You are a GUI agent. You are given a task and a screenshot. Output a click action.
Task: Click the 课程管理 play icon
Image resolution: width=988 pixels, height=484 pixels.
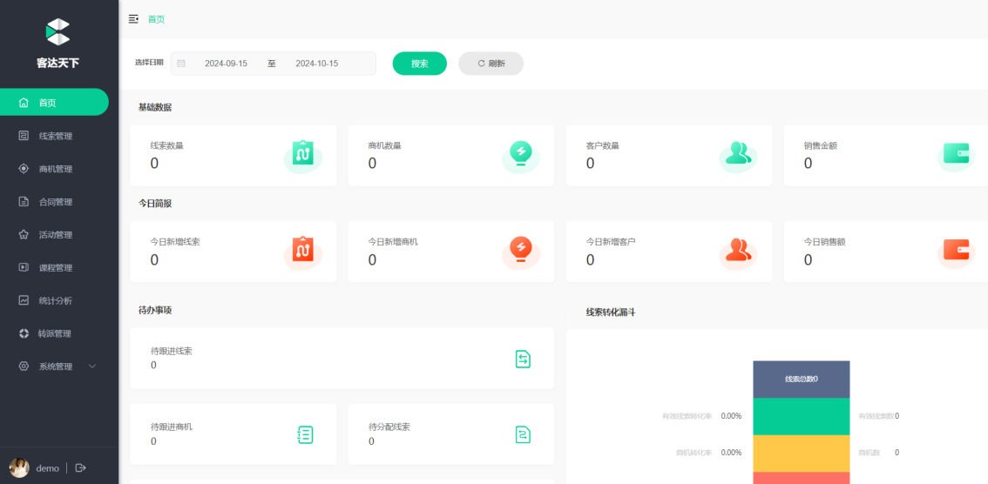(x=24, y=267)
